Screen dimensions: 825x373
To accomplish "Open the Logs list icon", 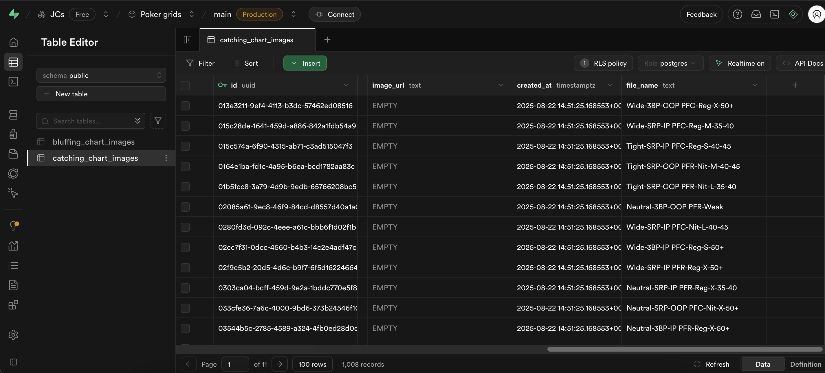I will click(x=13, y=265).
